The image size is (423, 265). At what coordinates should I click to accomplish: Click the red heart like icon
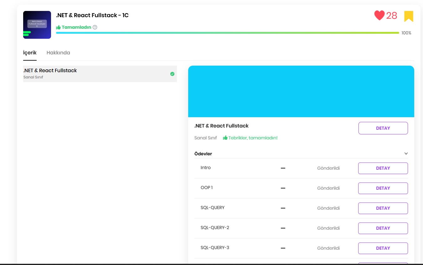point(379,15)
